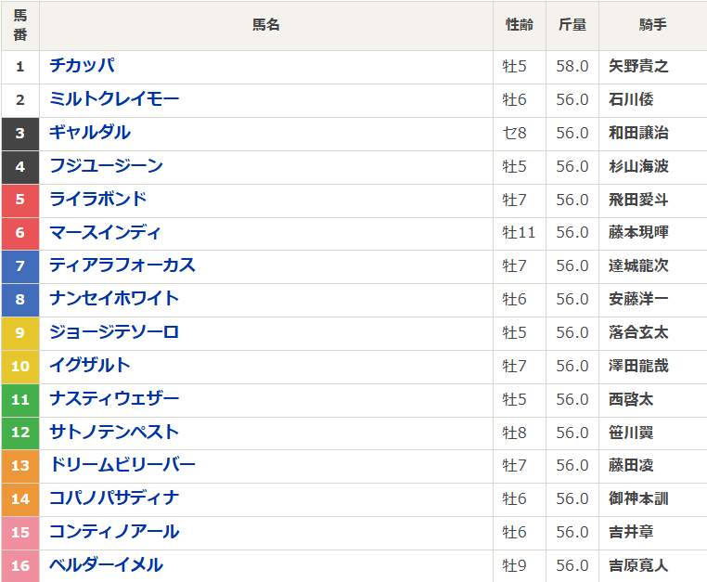Click the yellow number 9 cell
The height and width of the screenshot is (582, 707).
[20, 332]
